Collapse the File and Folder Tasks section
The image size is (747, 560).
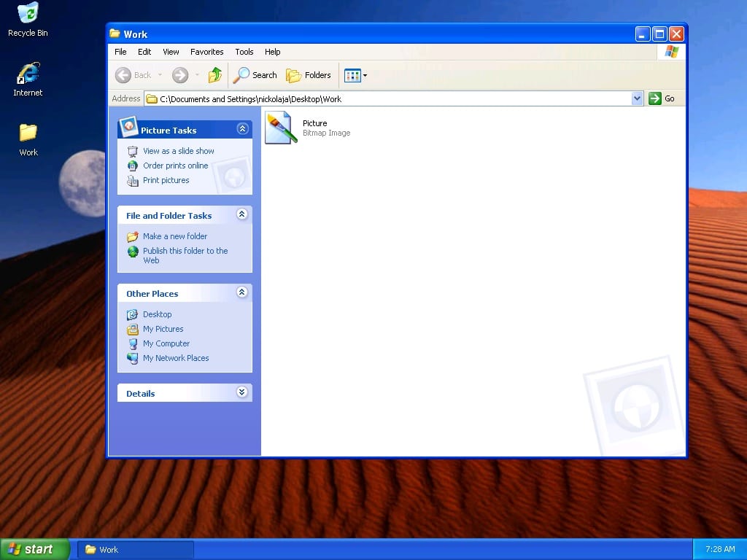(241, 214)
